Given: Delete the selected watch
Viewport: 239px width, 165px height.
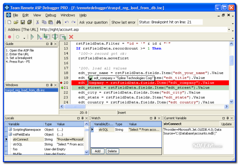Looking at the screenshot, I should [x=112, y=151].
